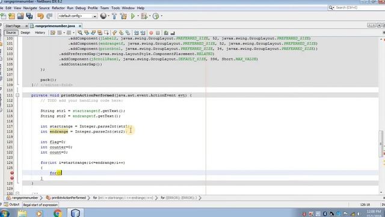Open File Explorer from taskbar

(22, 213)
